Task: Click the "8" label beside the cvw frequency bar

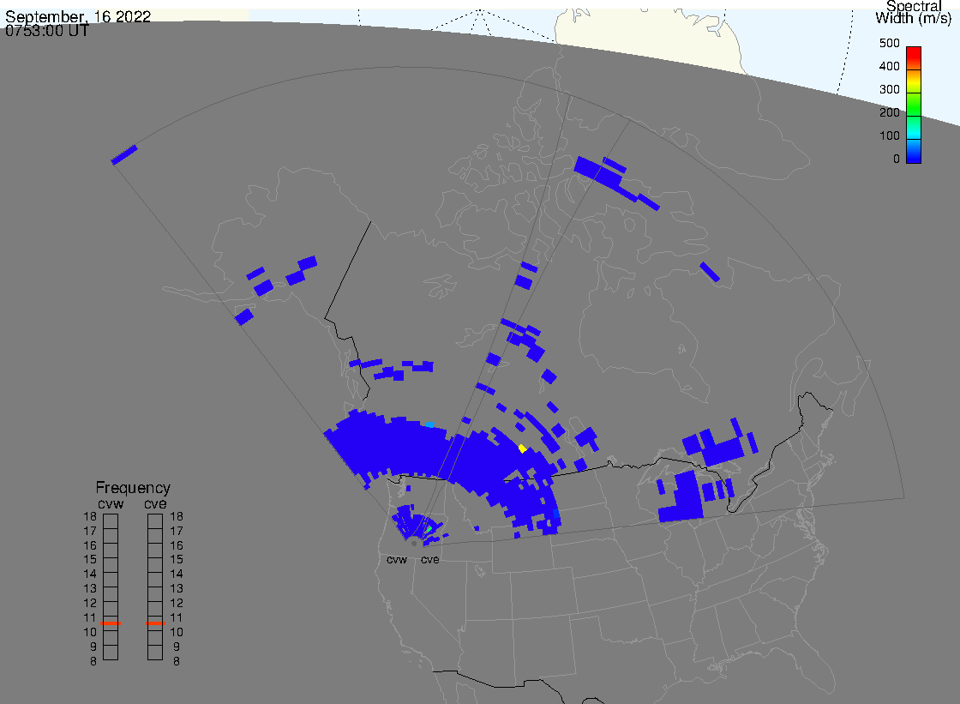Action: click(x=93, y=661)
